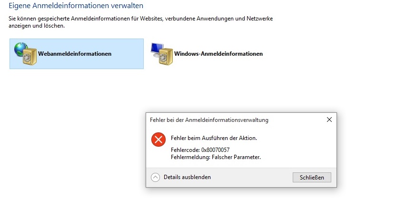Click the Fehler beim Ausführen der Aktion text
The image size is (396, 210).
coord(214,138)
